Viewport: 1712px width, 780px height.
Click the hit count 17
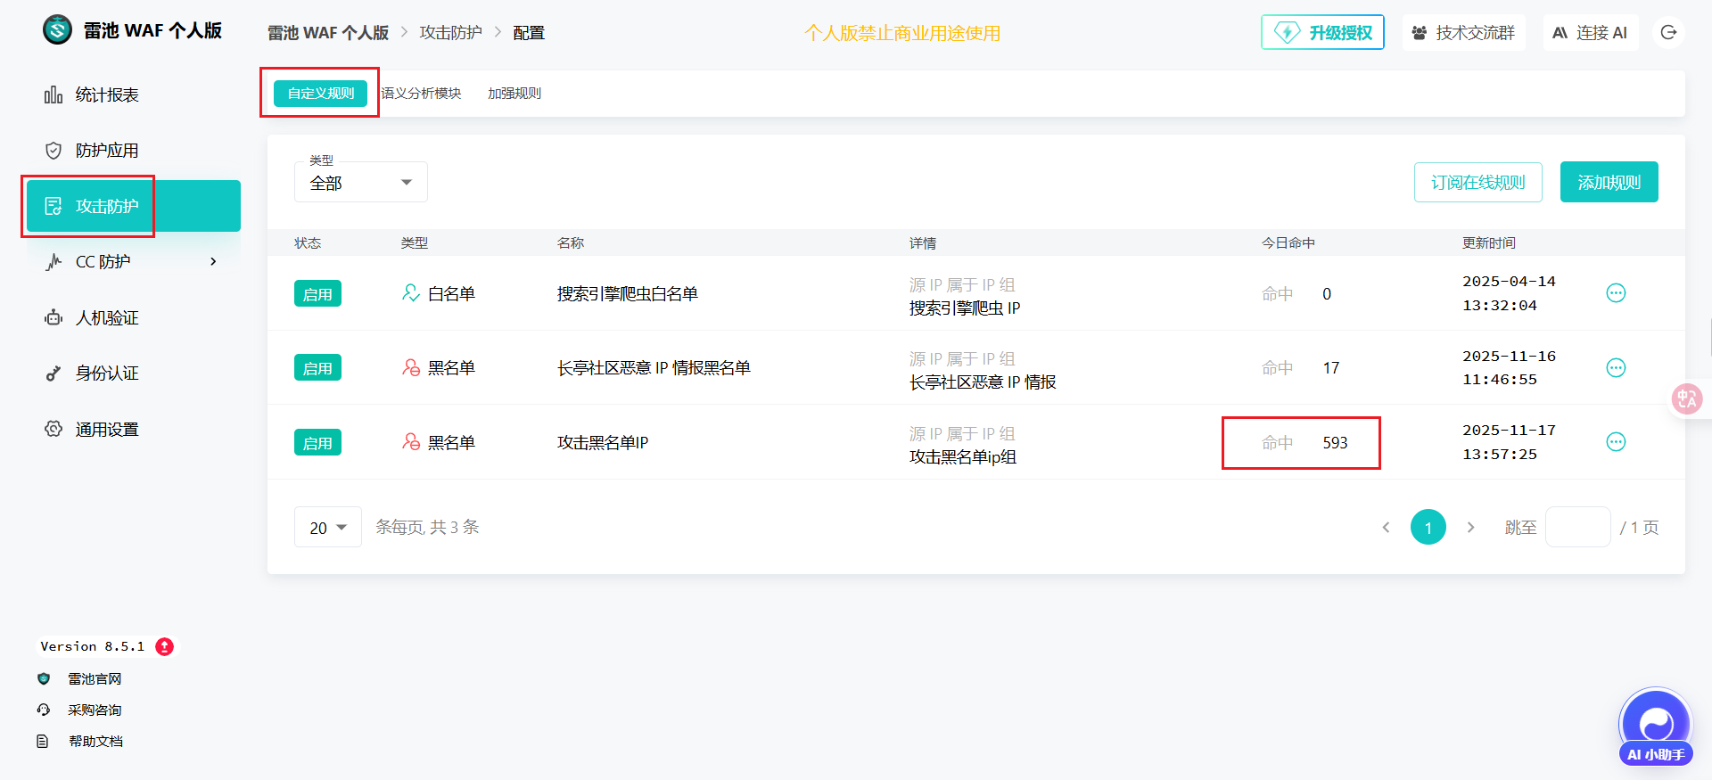click(1330, 367)
